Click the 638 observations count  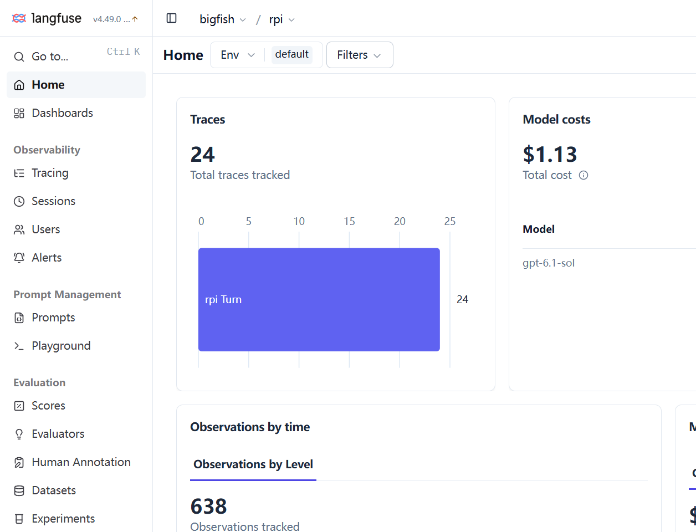click(209, 506)
